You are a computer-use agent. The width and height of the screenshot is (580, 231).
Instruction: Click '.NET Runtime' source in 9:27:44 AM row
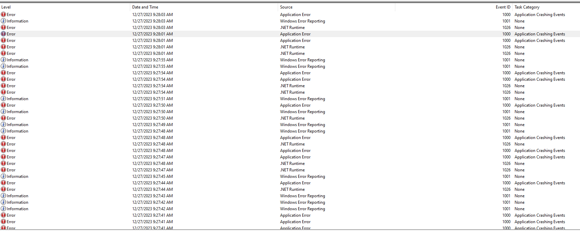(x=292, y=189)
